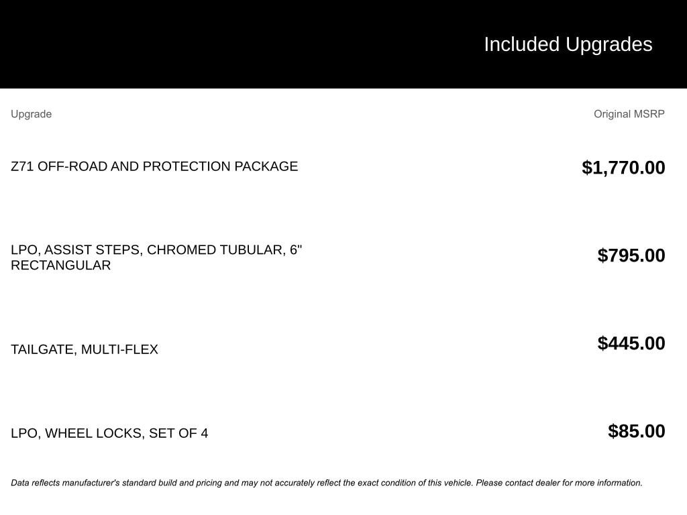Screen dimensions: 687x515
Task: Click the Original MSRP column header
Action: [x=629, y=114]
